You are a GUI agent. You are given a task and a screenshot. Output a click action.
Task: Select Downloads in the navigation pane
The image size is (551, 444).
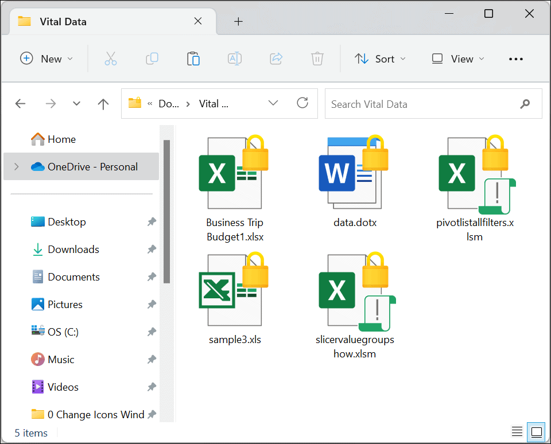73,250
